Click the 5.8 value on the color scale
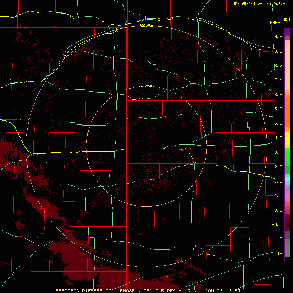Screen dimensions: 293x293 tap(278, 109)
